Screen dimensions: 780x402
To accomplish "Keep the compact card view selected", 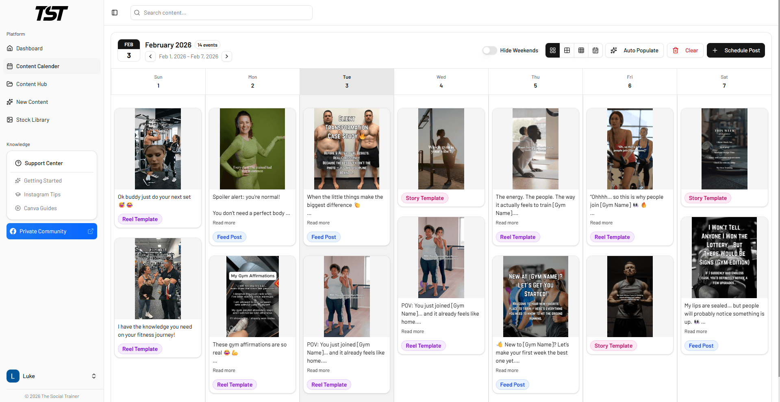I will coord(552,50).
